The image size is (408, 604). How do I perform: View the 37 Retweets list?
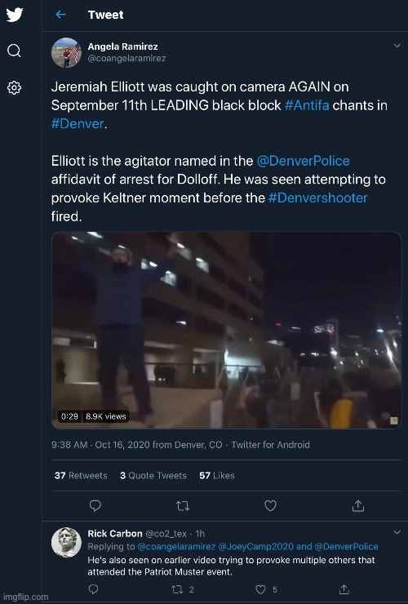(x=81, y=475)
